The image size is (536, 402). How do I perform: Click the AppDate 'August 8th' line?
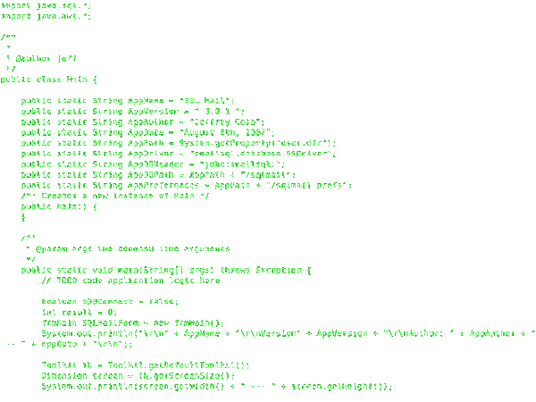(x=147, y=132)
